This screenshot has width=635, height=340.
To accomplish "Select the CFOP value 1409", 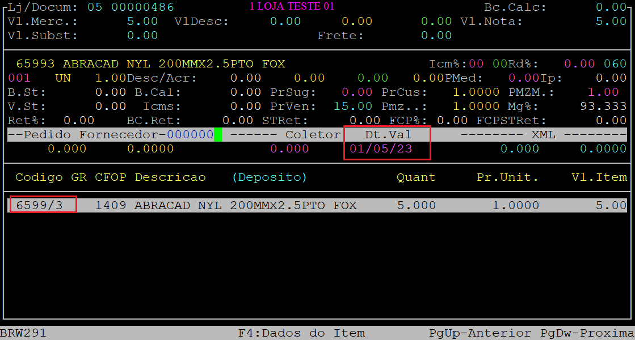I will coord(110,205).
